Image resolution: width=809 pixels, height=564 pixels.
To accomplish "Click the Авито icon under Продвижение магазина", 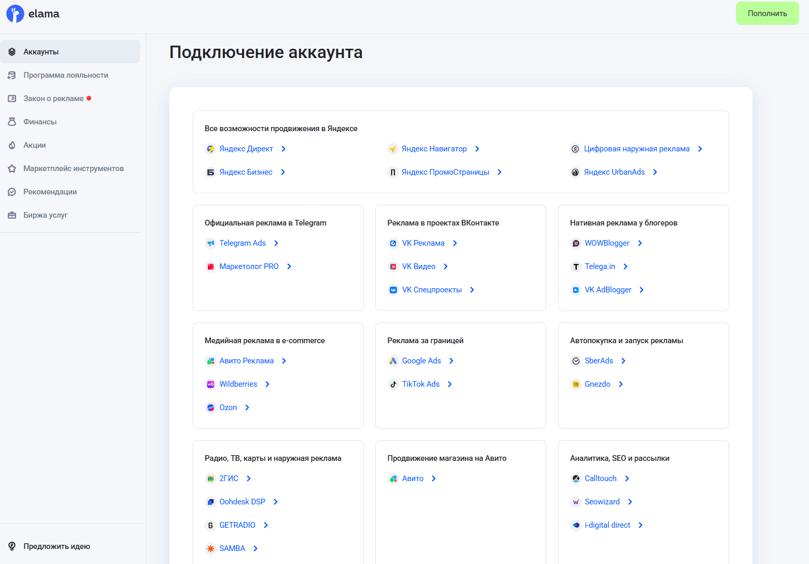I will pyautogui.click(x=393, y=478).
